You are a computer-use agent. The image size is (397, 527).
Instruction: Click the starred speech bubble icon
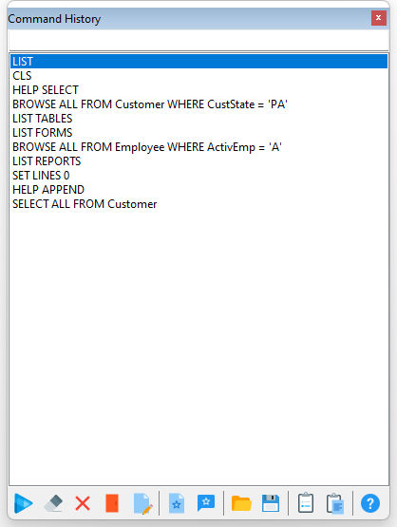click(206, 503)
